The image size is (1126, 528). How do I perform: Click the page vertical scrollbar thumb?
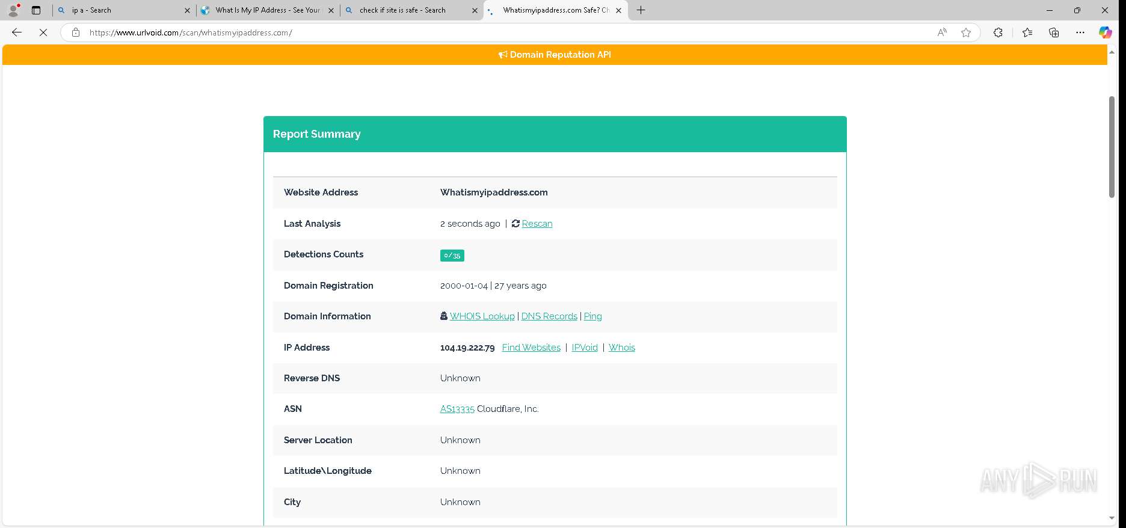point(1112,147)
